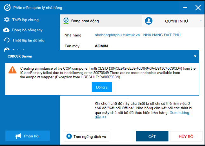Click the Đang hoạt động status text

(85, 21)
